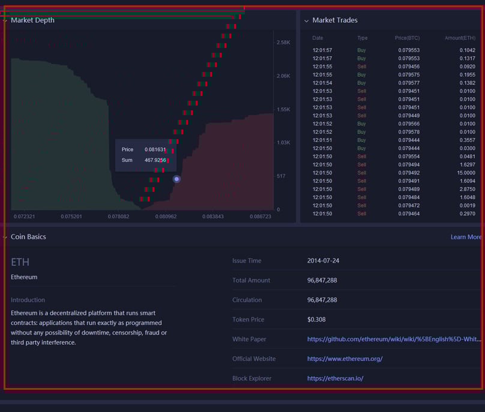485x412 pixels.
Task: Click the ETH coin name heading
Action: 20,262
